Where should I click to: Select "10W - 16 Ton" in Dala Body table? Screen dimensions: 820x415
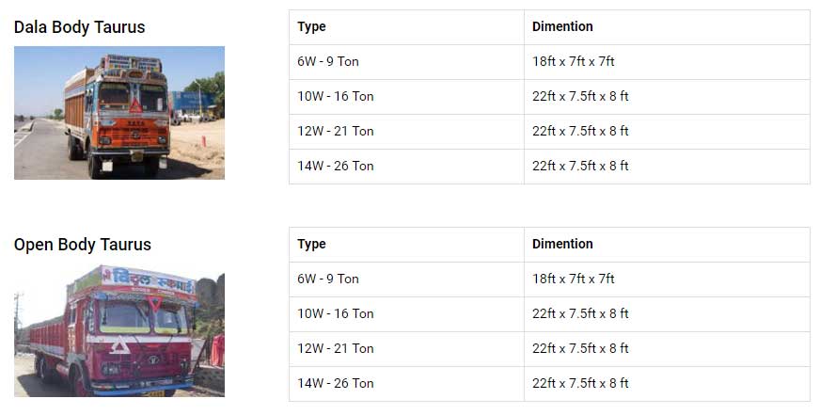(336, 97)
